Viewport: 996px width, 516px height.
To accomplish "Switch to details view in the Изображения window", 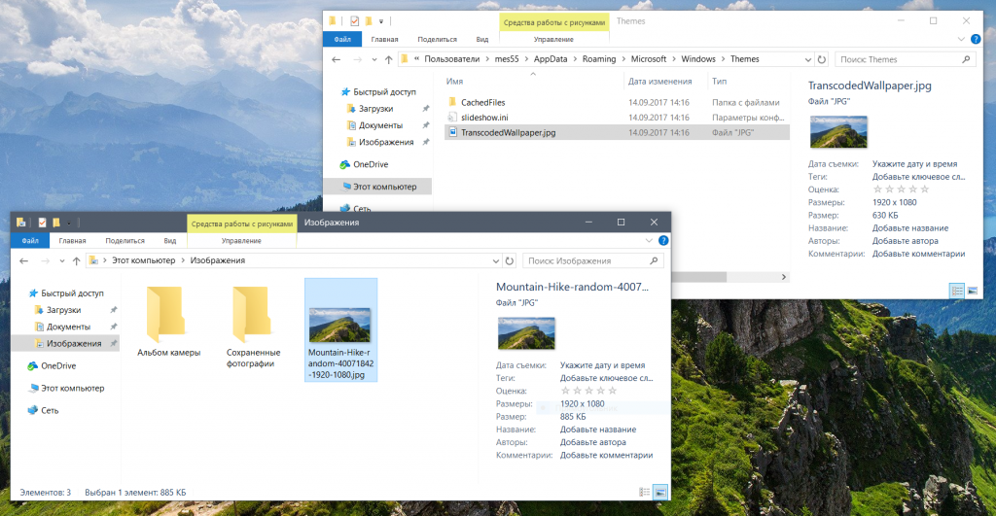I will click(645, 493).
